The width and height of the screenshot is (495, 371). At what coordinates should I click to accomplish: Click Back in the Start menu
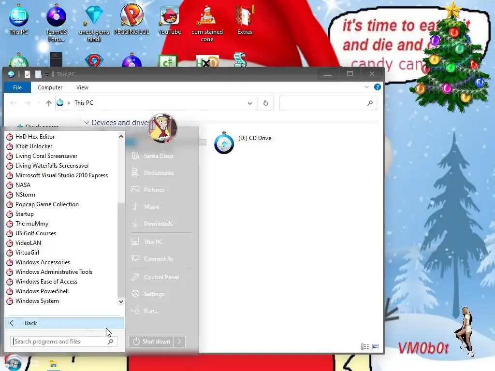pos(65,323)
